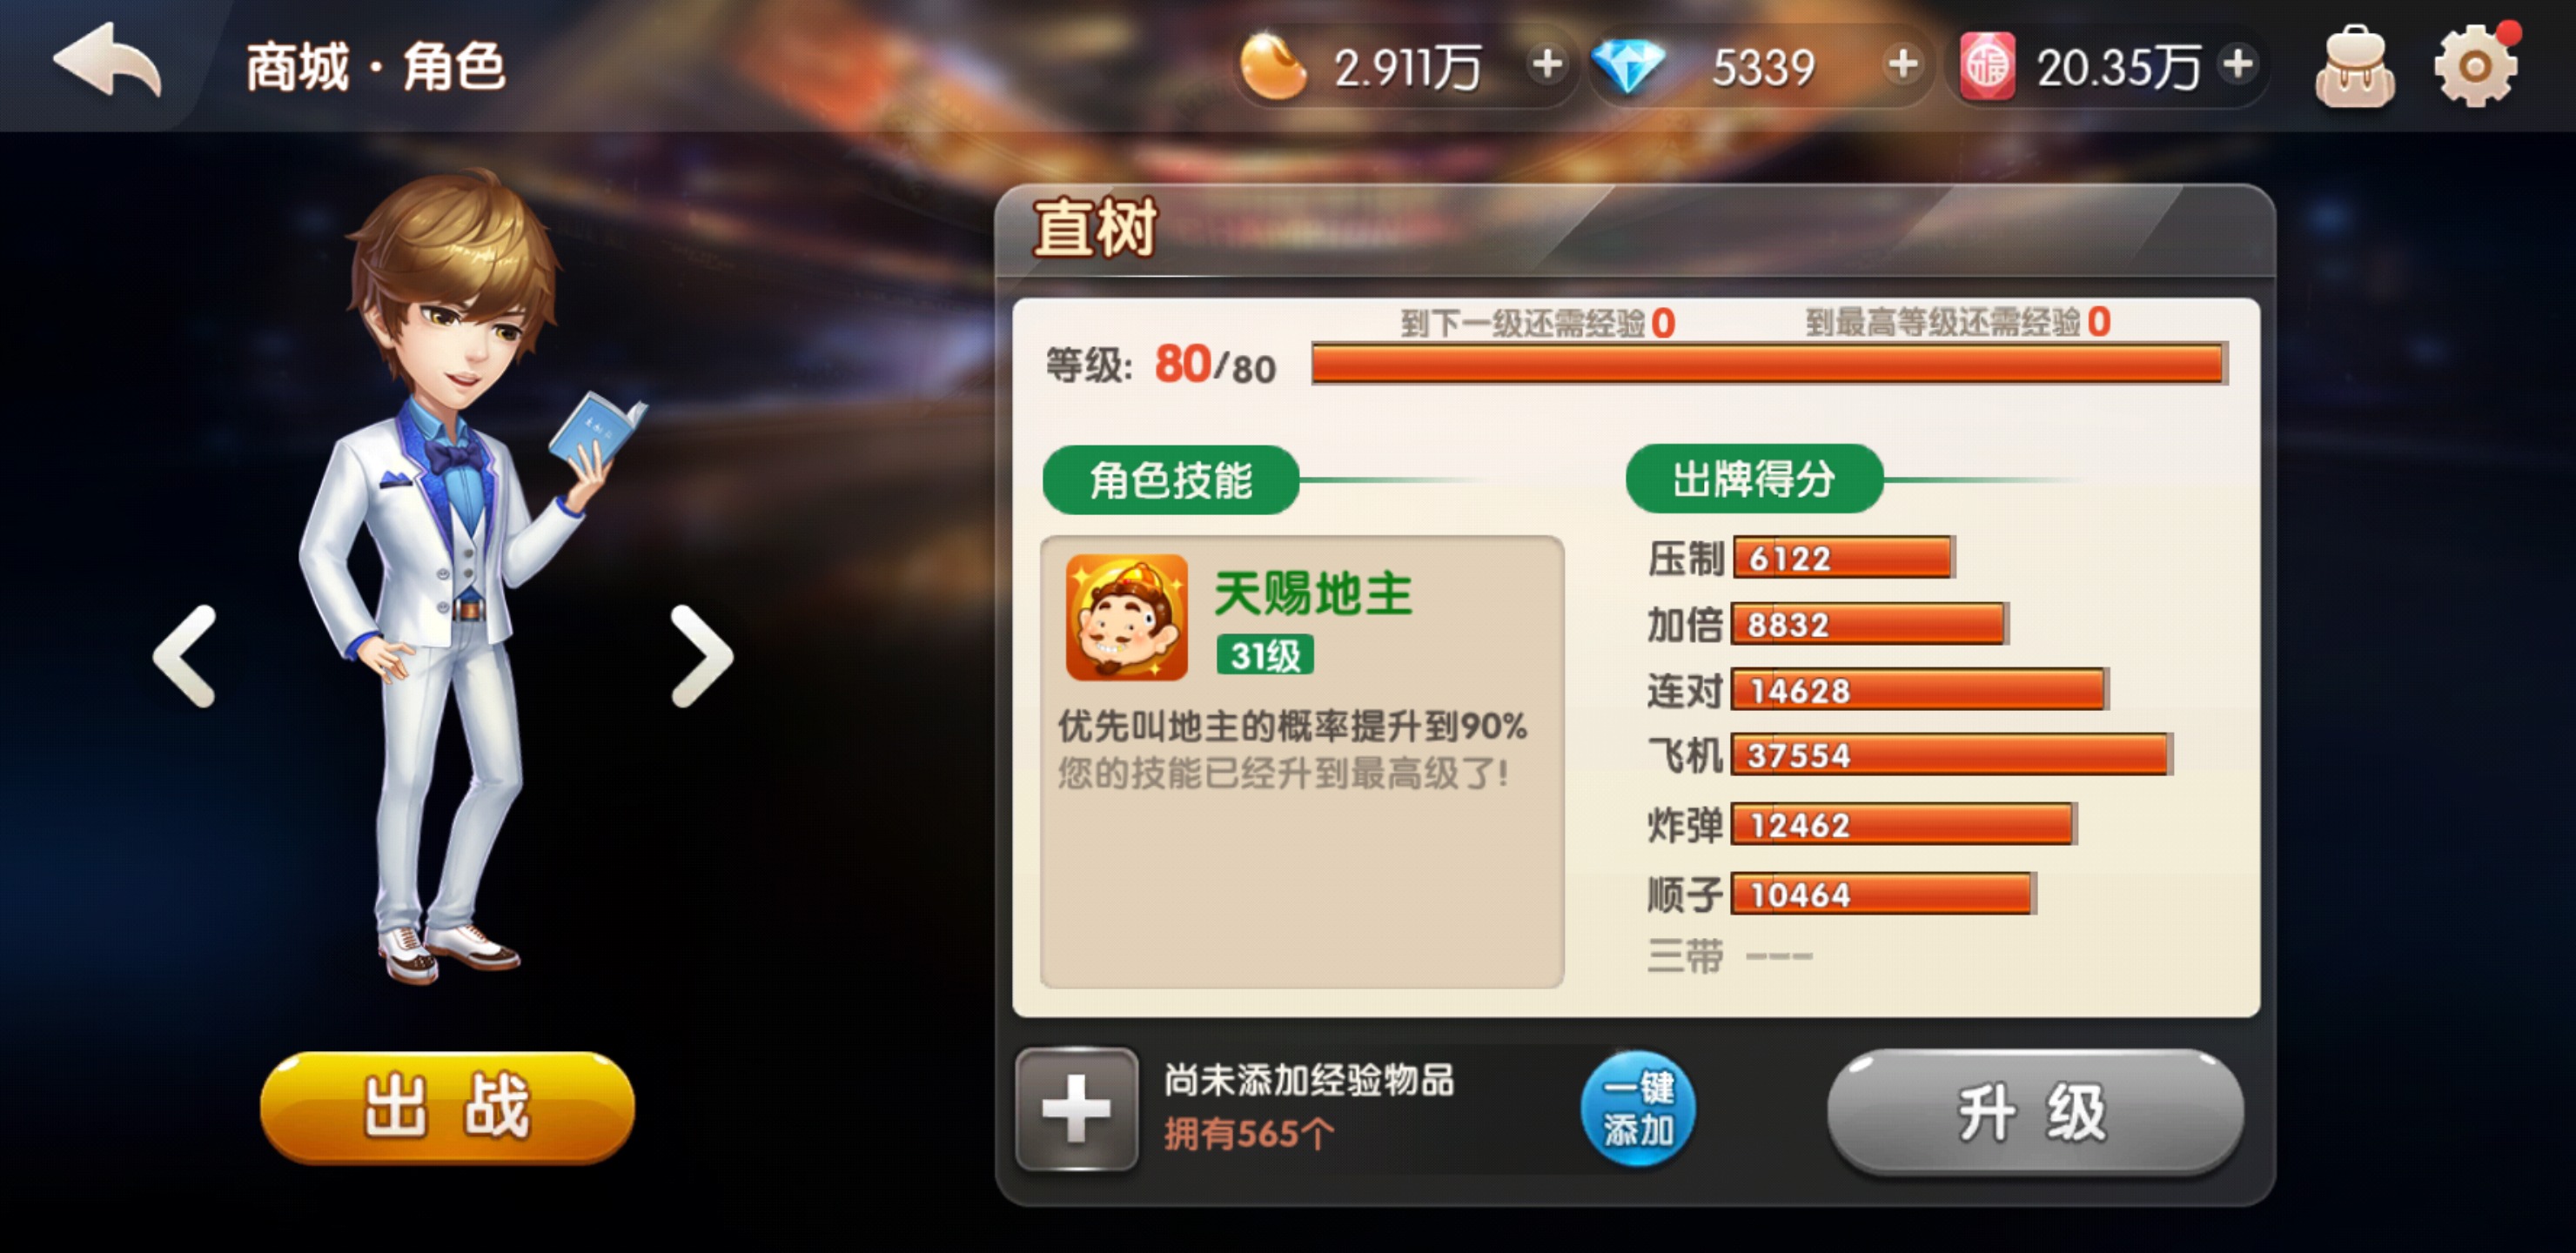Click the gold bean currency icon
2576x1253 pixels.
point(1272,67)
